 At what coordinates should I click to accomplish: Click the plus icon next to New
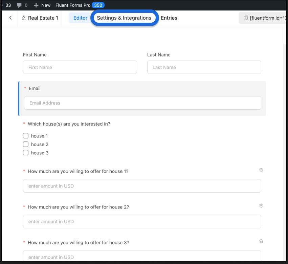(x=36, y=5)
